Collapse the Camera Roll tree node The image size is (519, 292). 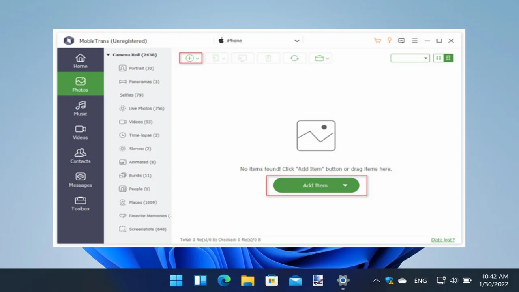click(x=108, y=55)
